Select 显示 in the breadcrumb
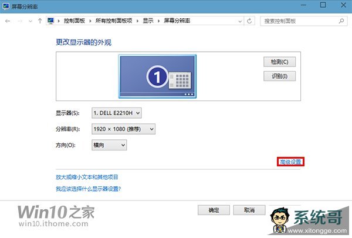This screenshot has height=238, width=352. [x=148, y=21]
